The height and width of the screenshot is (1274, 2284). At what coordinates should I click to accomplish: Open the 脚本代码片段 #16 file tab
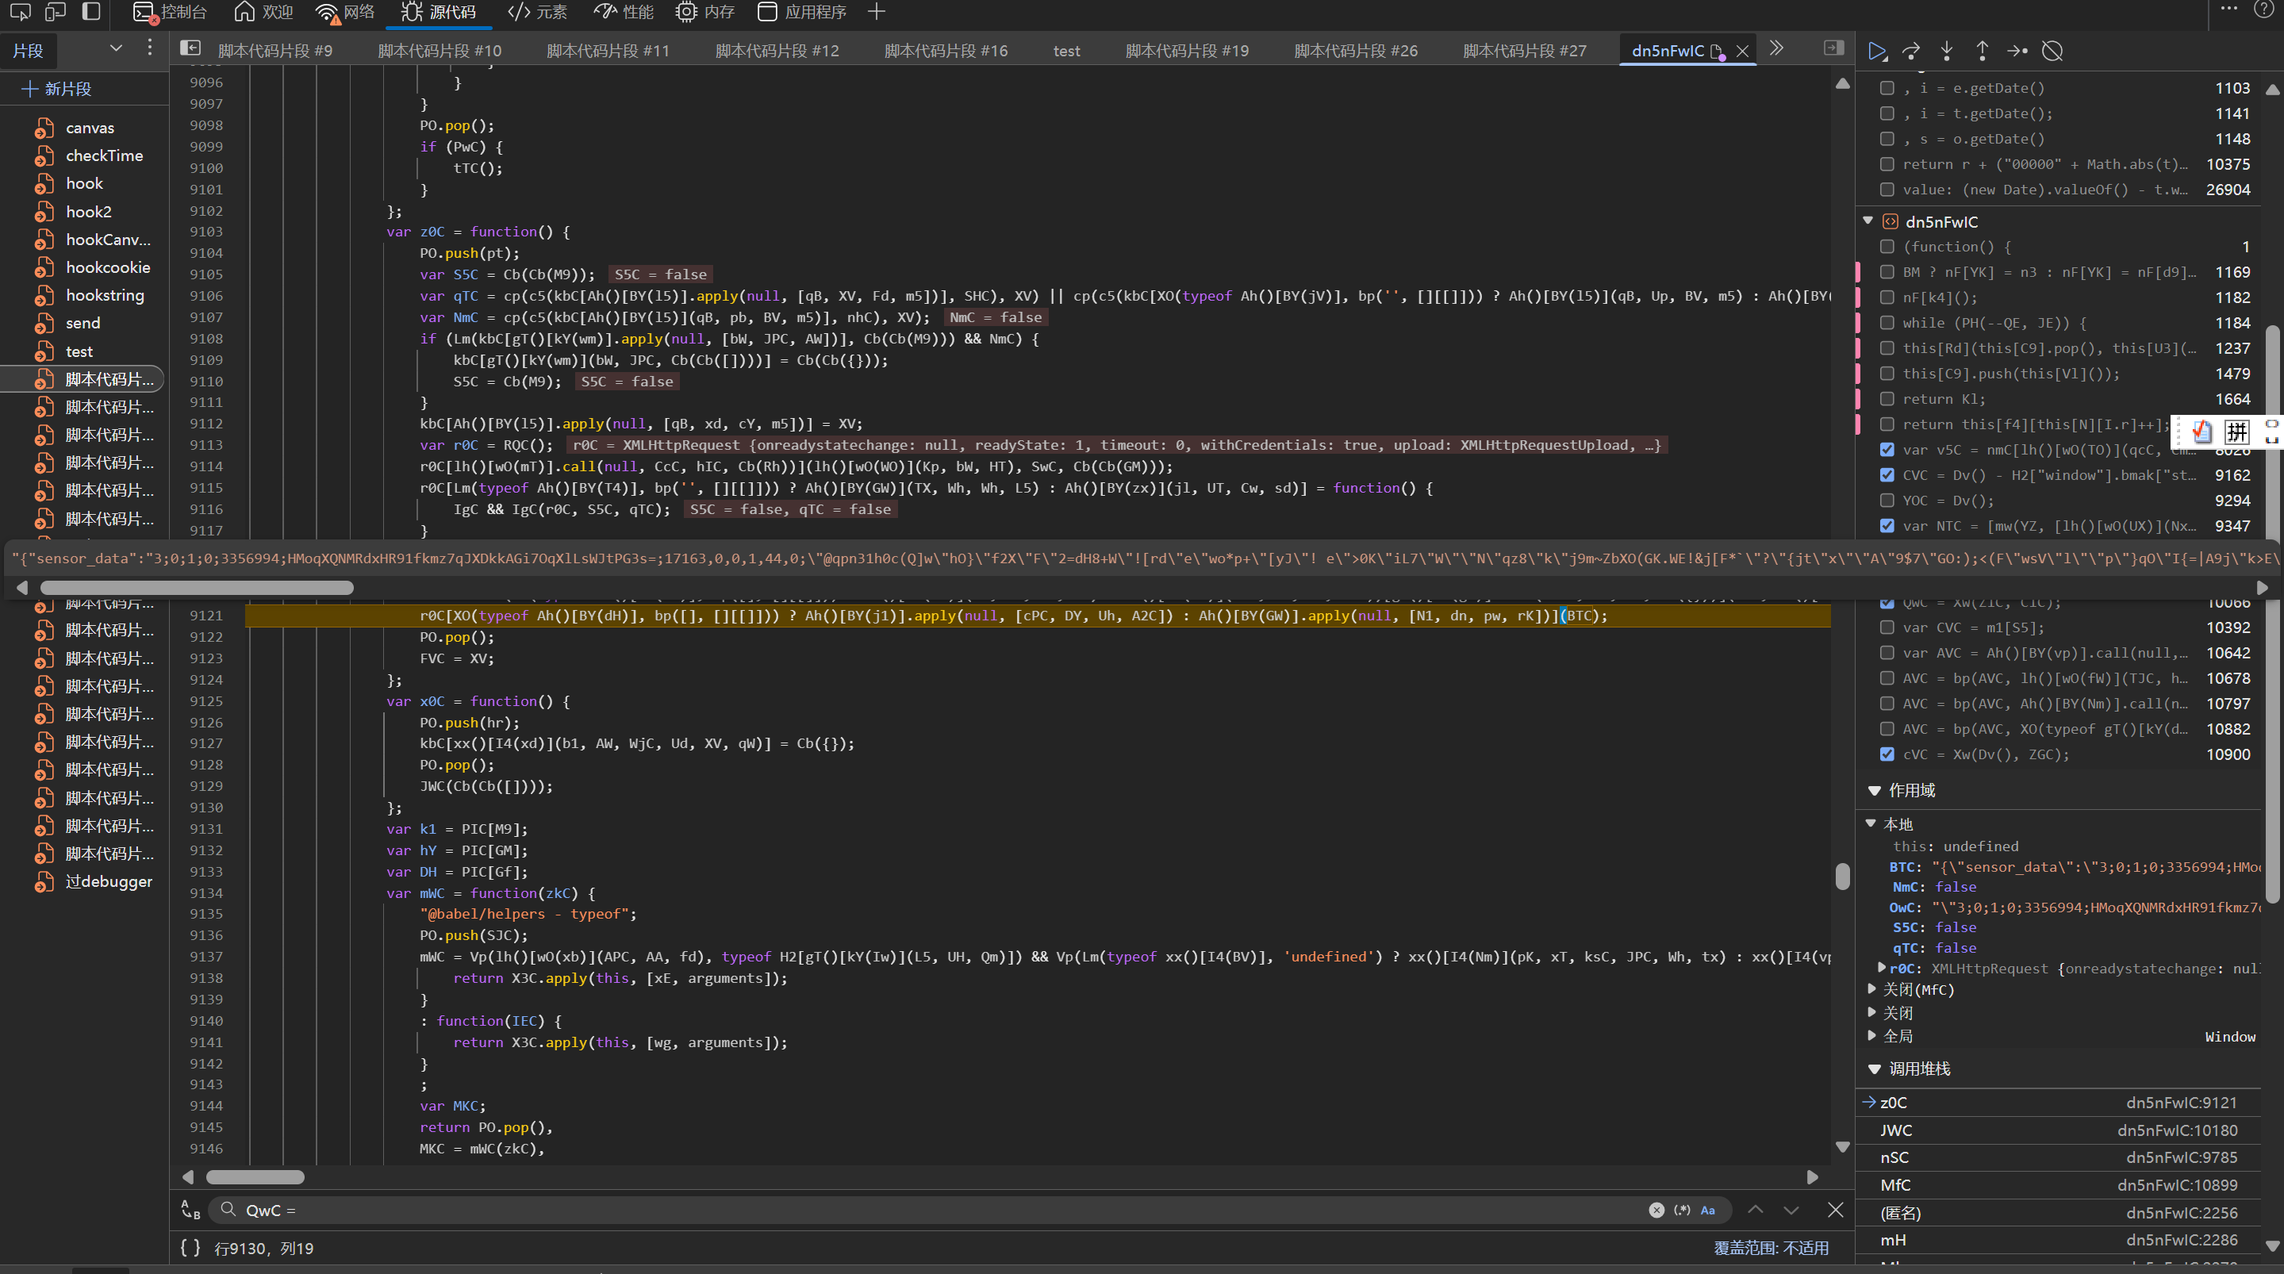coord(945,51)
